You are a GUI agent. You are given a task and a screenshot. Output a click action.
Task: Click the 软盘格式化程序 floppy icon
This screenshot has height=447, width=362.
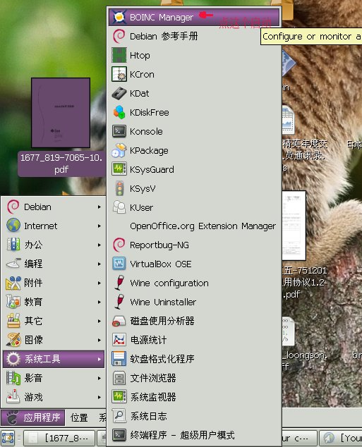point(119,359)
